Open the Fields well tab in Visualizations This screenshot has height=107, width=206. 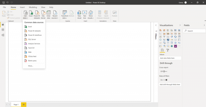tap(162, 50)
